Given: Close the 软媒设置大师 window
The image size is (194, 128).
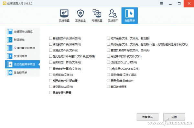Looking at the screenshot, I should (x=189, y=4).
